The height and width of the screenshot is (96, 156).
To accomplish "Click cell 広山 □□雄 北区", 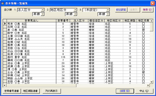I will click(x=31, y=51).
